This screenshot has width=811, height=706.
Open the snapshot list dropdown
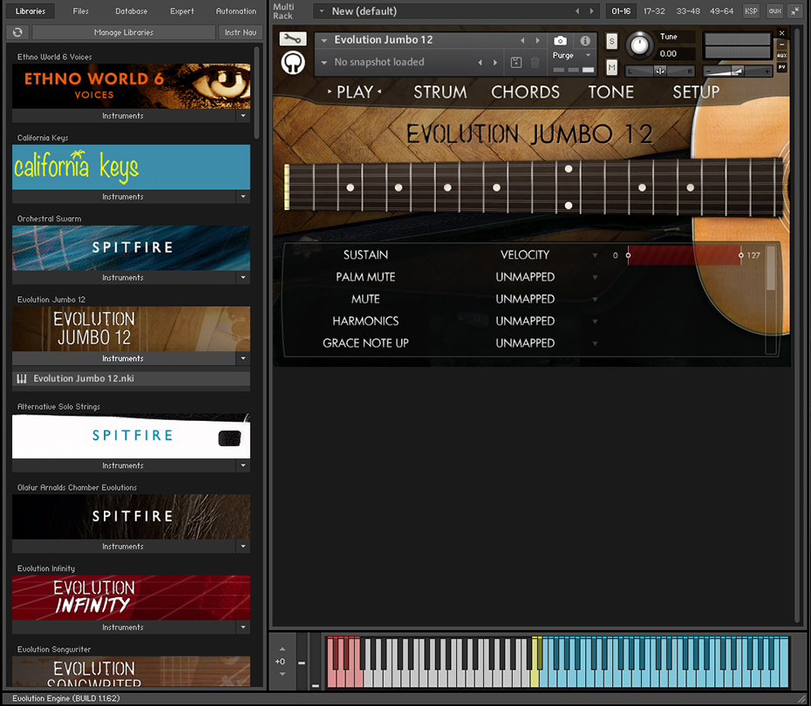[324, 63]
